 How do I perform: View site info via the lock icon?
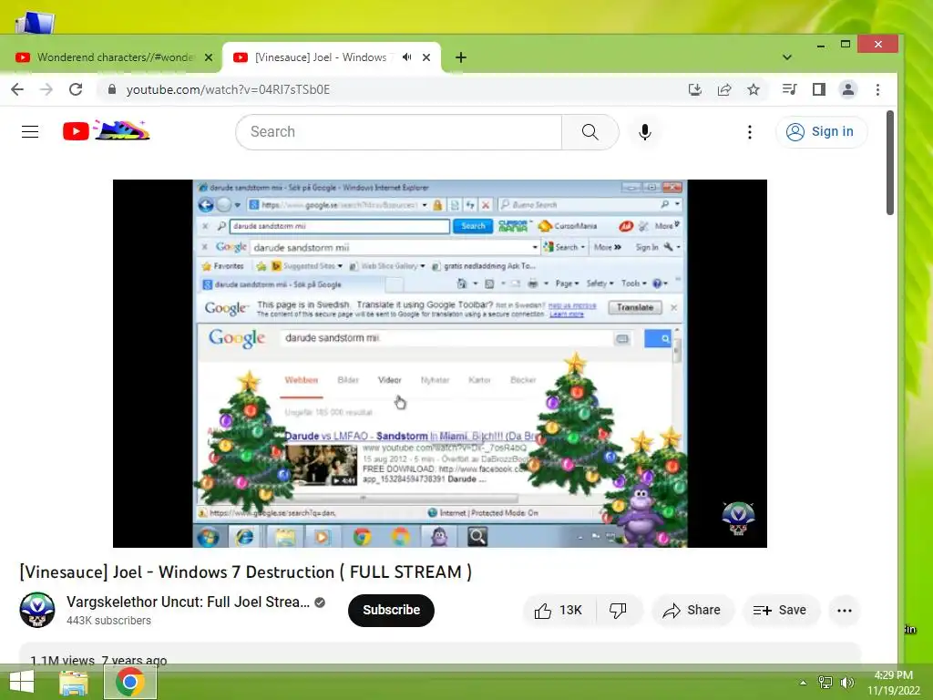(x=111, y=90)
